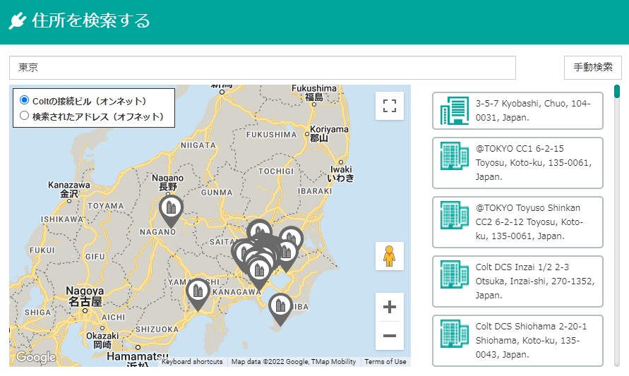Click the address search field containing 東京
The height and width of the screenshot is (376, 629).
click(x=263, y=67)
